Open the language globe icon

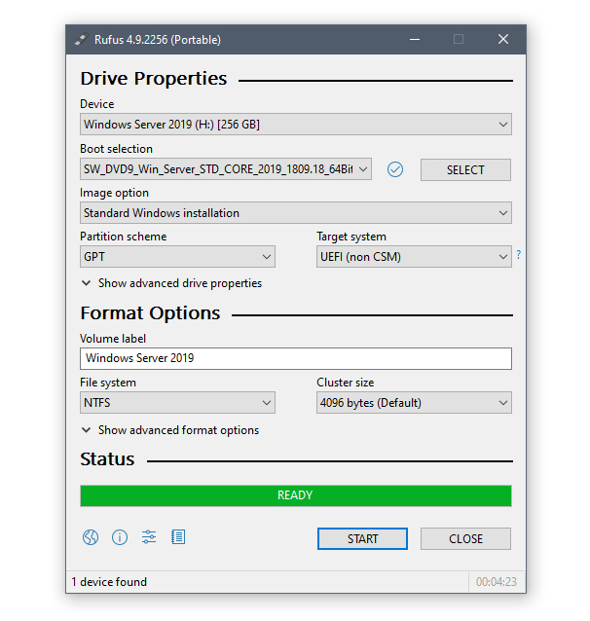click(x=91, y=537)
